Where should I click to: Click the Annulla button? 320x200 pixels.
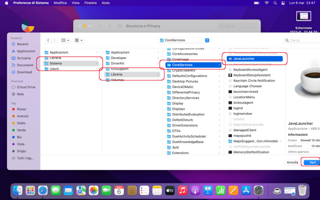coord(292,162)
